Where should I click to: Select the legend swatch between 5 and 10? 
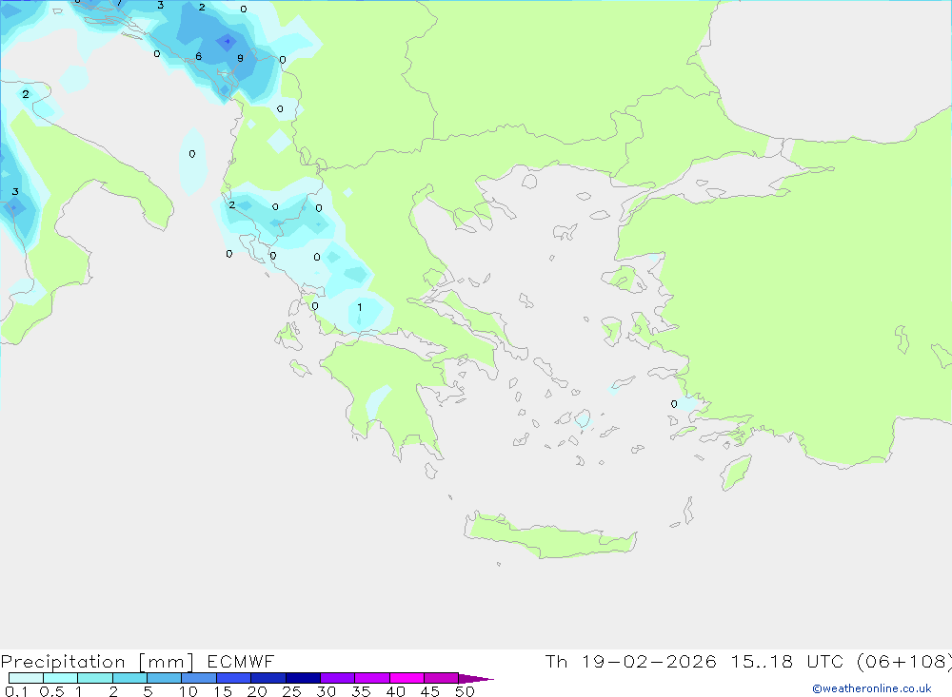(164, 678)
